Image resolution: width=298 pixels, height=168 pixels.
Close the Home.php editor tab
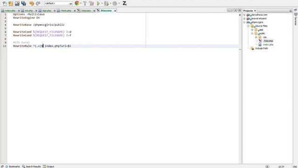(74, 11)
